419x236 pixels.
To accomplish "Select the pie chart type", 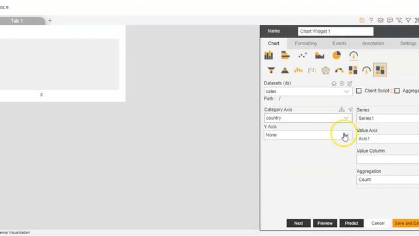I will tap(337, 55).
